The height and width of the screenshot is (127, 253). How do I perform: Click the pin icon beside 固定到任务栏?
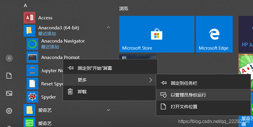[163, 83]
